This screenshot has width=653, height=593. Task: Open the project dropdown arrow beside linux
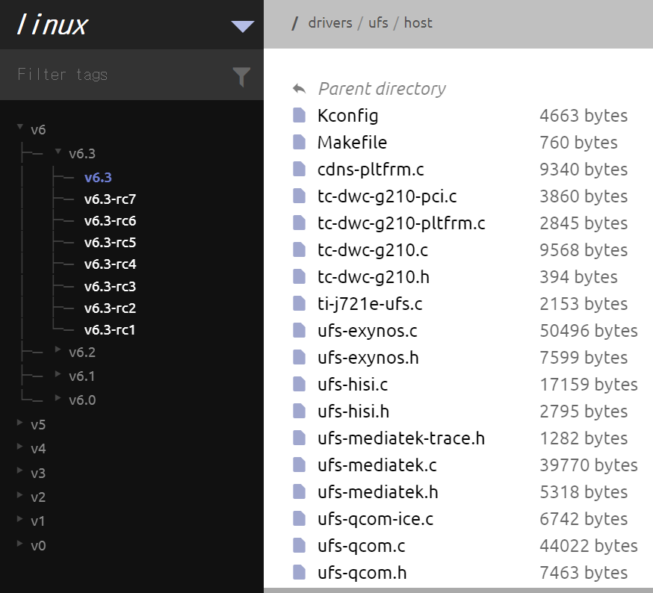coord(242,26)
